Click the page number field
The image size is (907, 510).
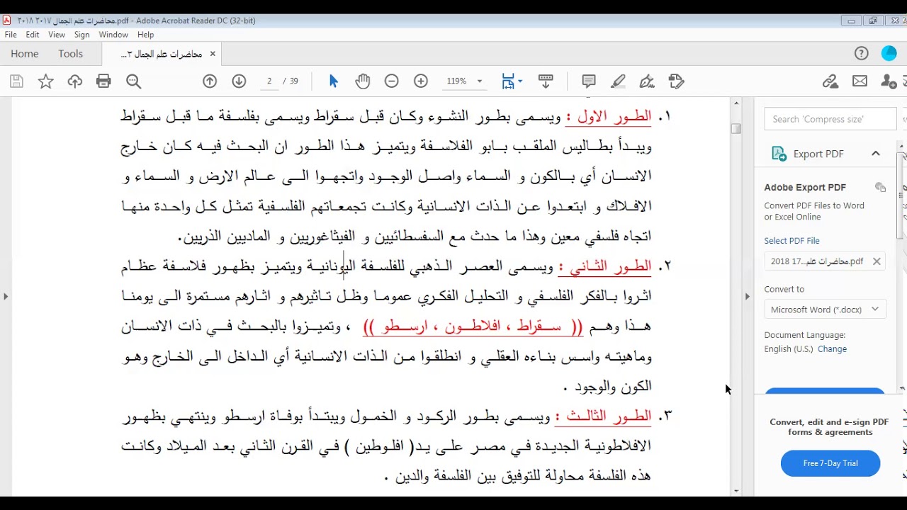point(269,81)
